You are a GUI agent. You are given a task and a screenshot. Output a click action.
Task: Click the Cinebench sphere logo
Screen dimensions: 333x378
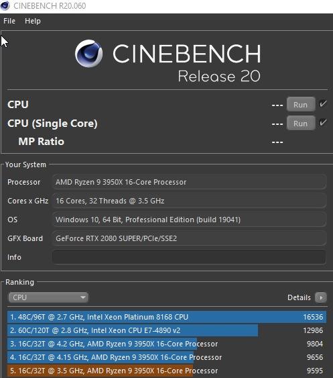(89, 54)
